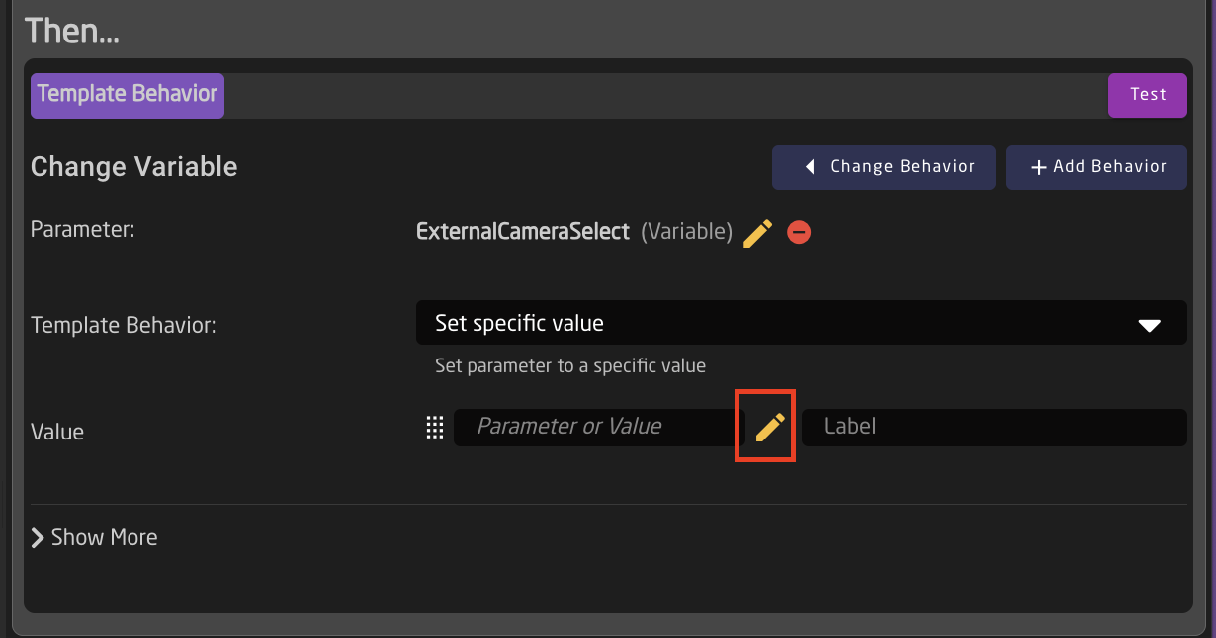Click into the Label text field
This screenshot has width=1216, height=638.
(994, 428)
